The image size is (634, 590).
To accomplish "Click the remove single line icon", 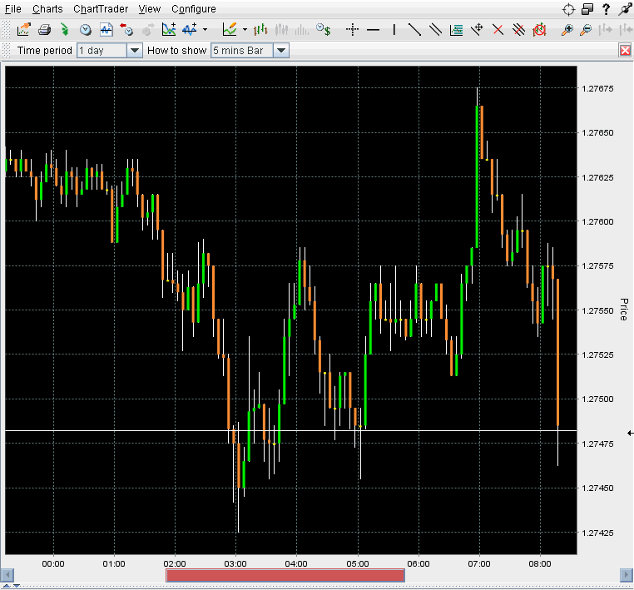I will click(x=498, y=29).
